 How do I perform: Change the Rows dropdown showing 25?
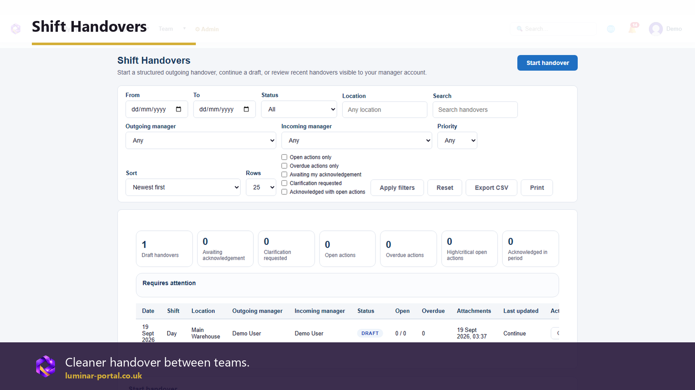click(261, 187)
